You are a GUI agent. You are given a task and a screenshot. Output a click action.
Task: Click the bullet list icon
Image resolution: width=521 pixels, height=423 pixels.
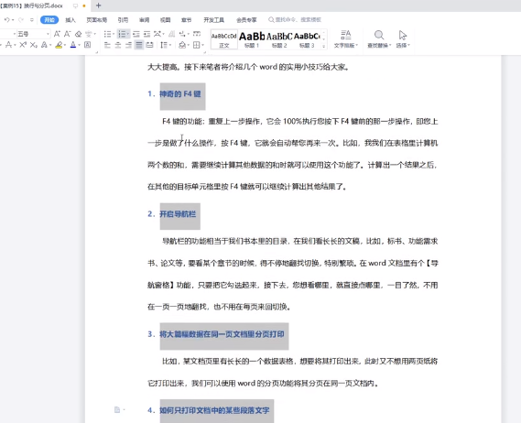[107, 34]
